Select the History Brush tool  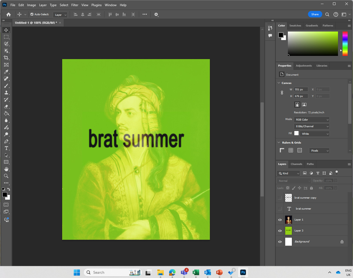click(x=6, y=99)
